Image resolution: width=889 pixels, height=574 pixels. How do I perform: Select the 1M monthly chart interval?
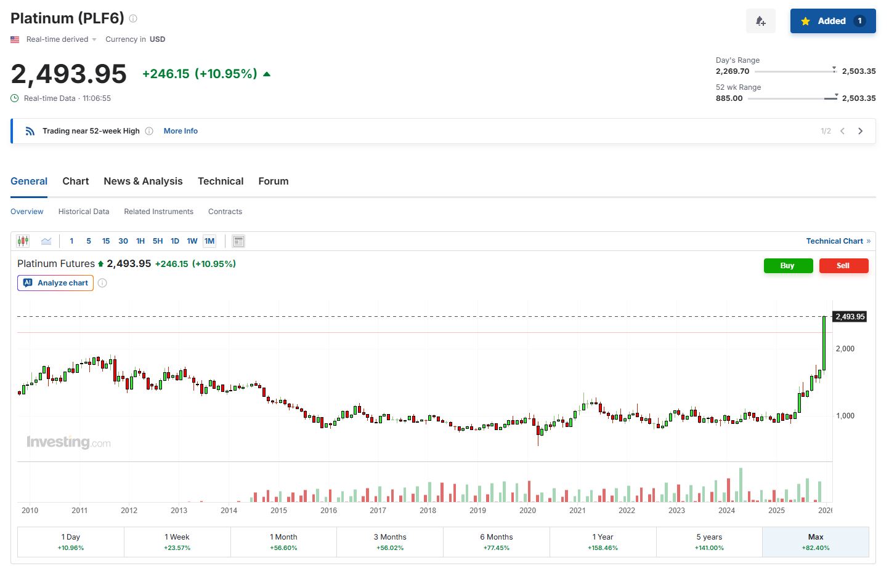[x=209, y=241]
